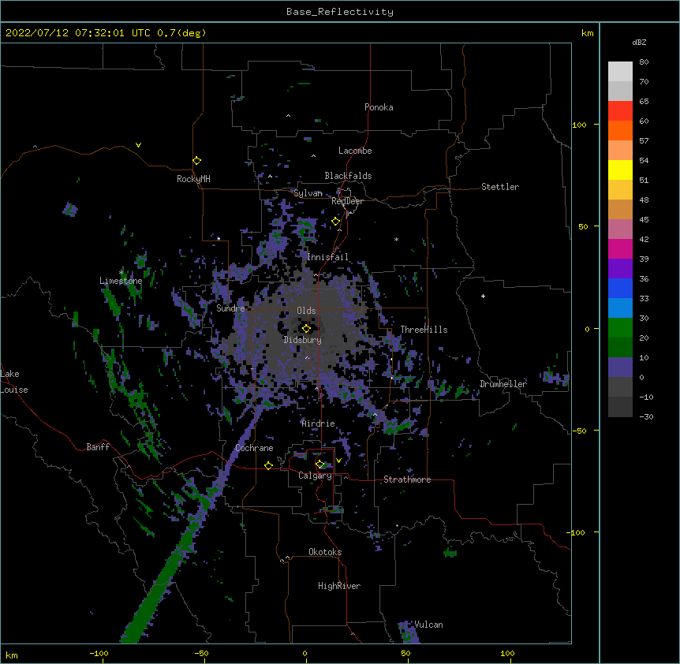Click the Okotoks town label

(x=325, y=552)
